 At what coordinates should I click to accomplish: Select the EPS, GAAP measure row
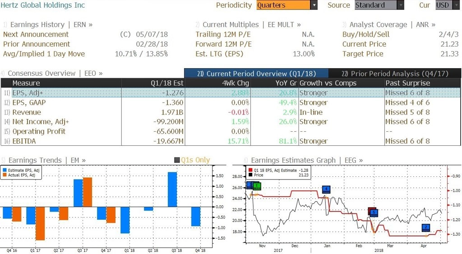[x=231, y=102]
